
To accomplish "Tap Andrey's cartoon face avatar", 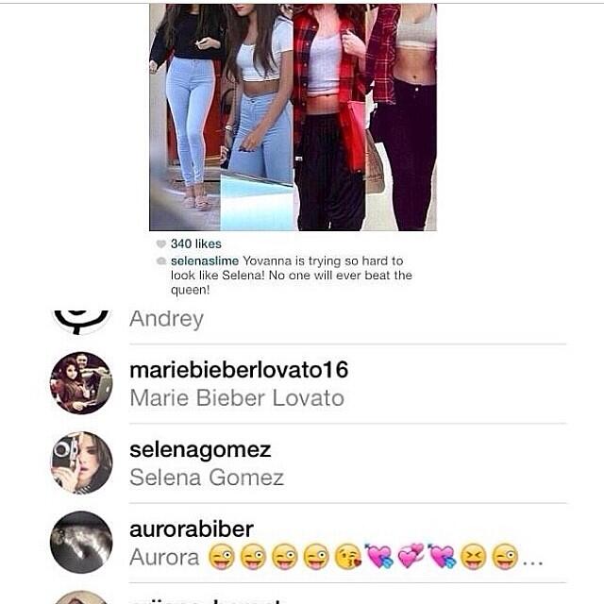I will [x=81, y=322].
